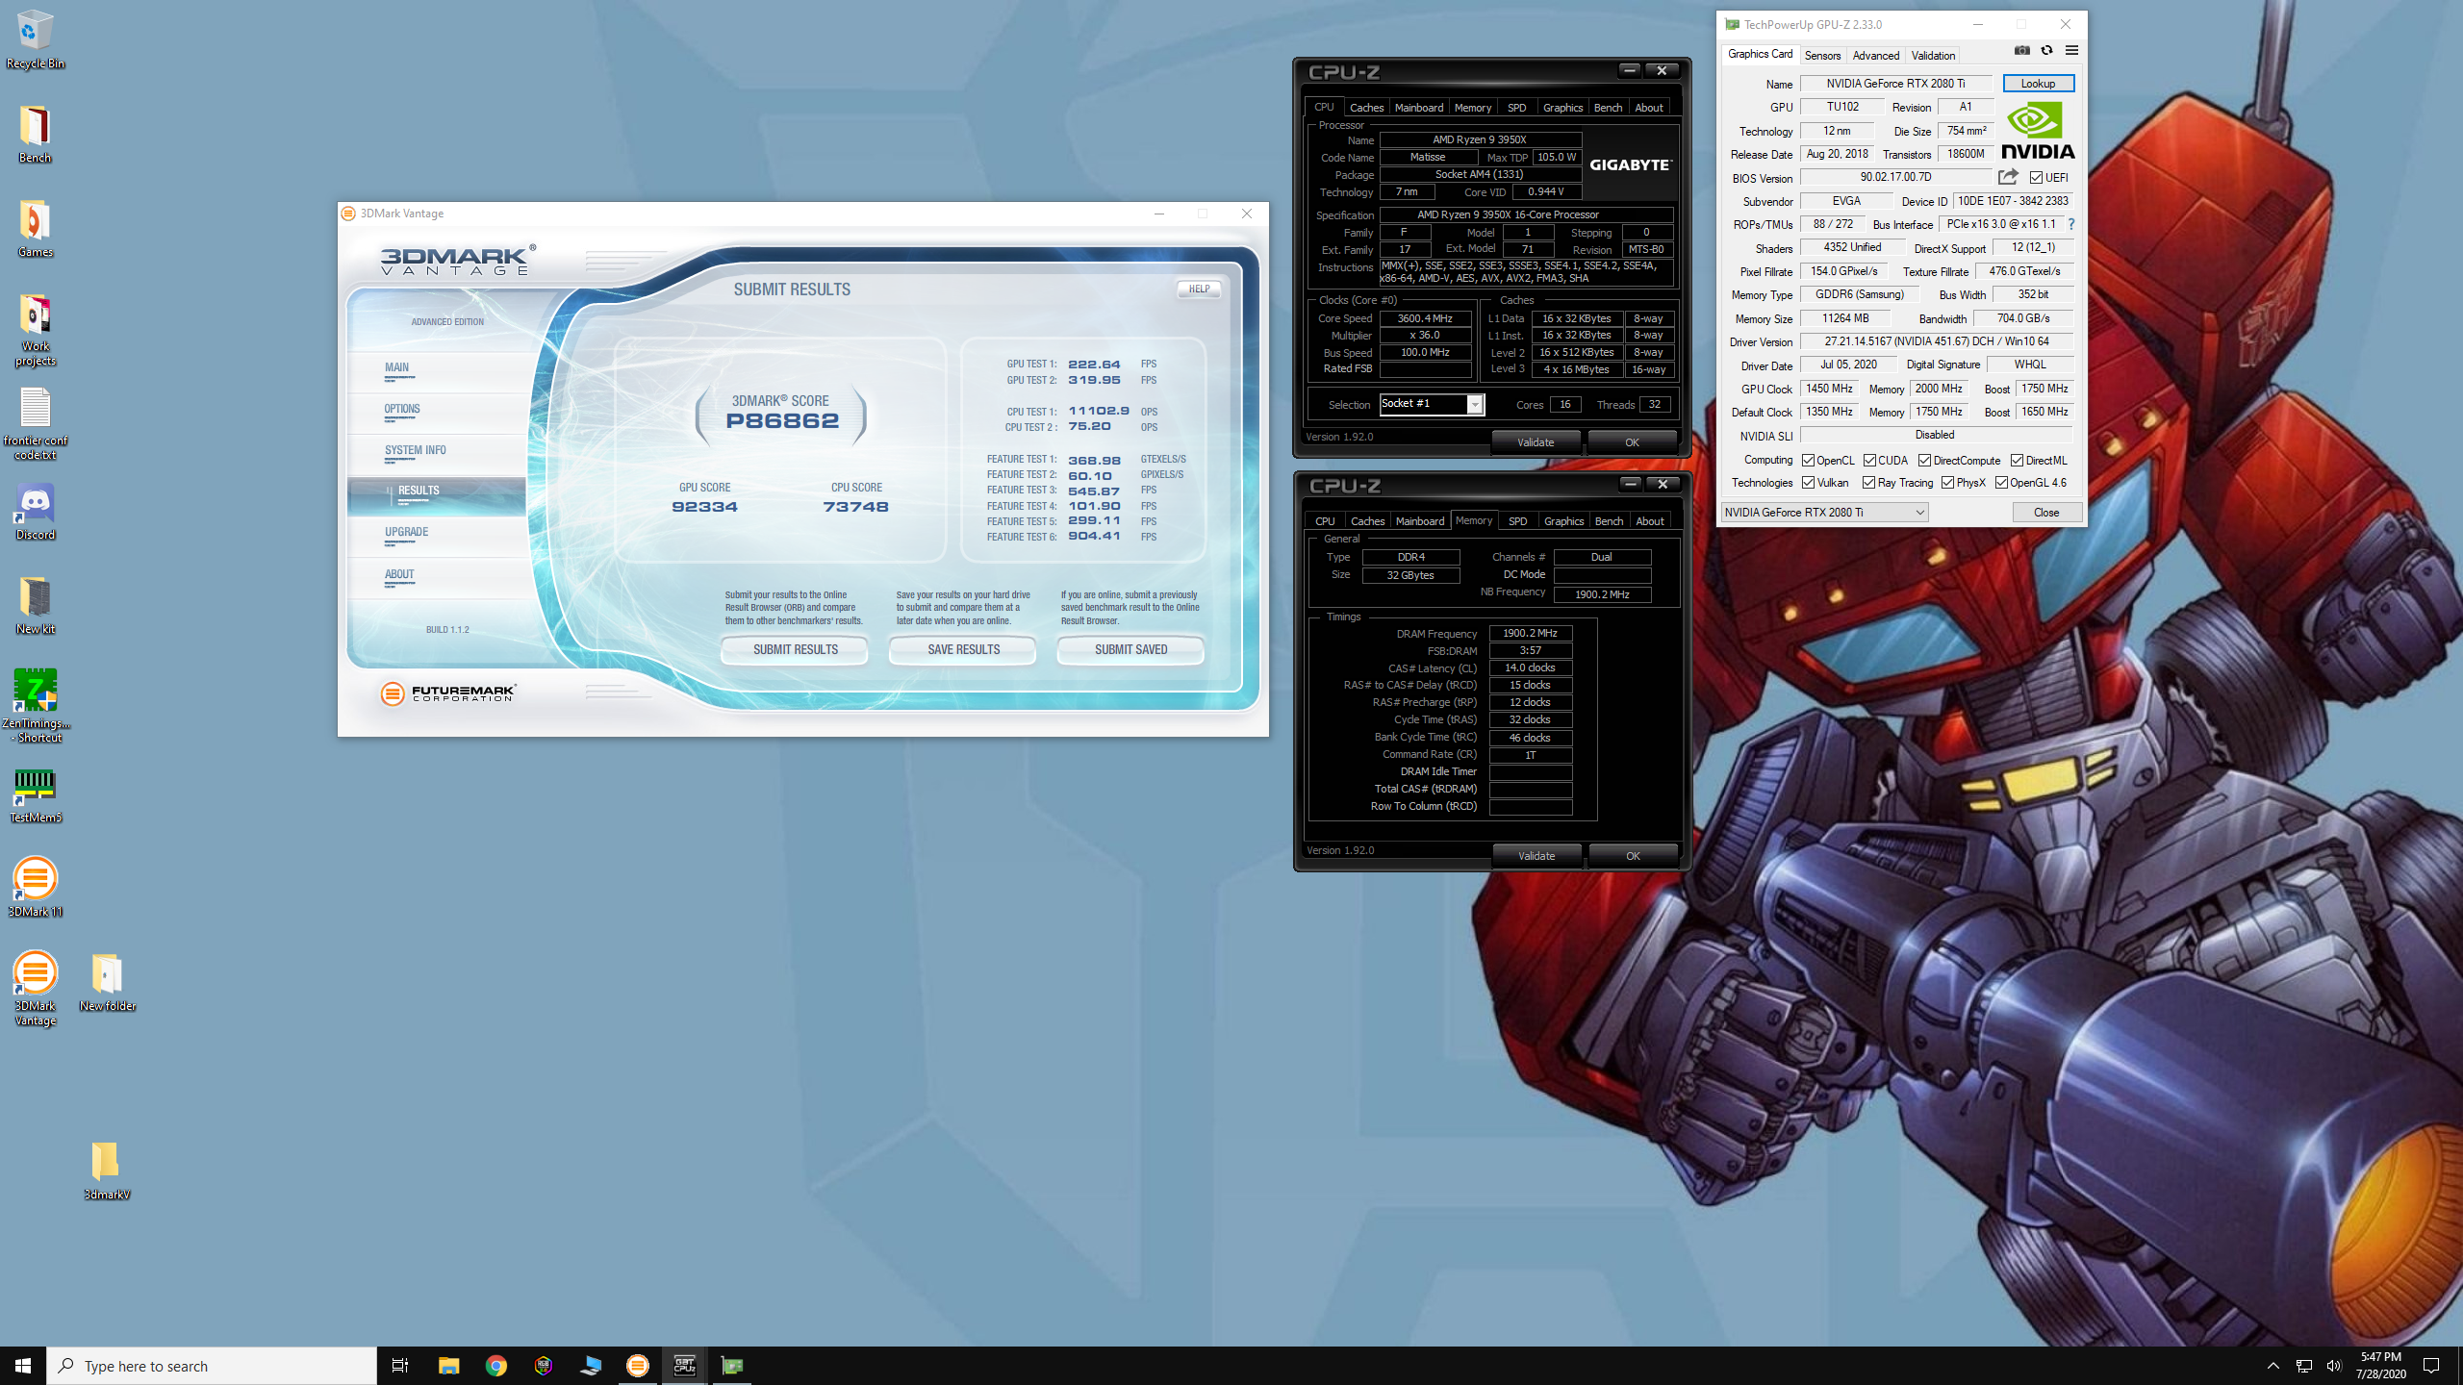Open the New kit folder icon
This screenshot has width=2463, height=1385.
tap(35, 604)
